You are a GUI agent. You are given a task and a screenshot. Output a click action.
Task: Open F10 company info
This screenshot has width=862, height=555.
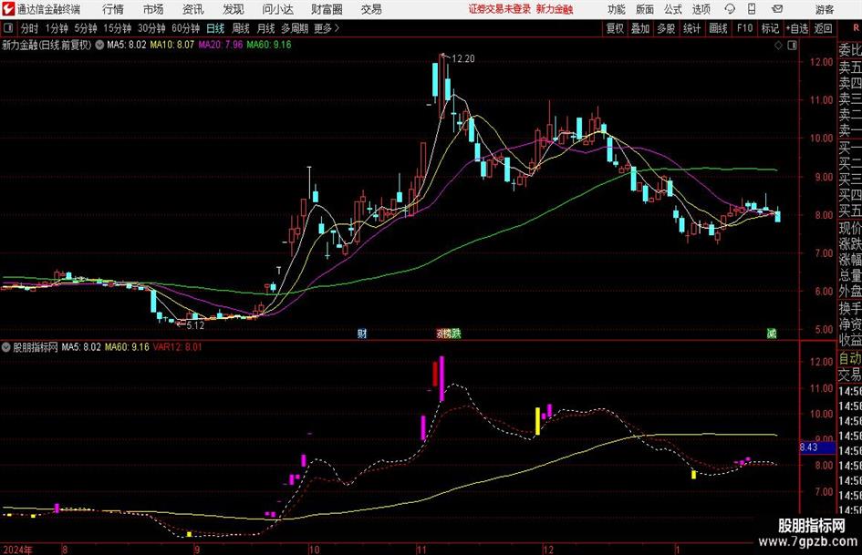745,28
